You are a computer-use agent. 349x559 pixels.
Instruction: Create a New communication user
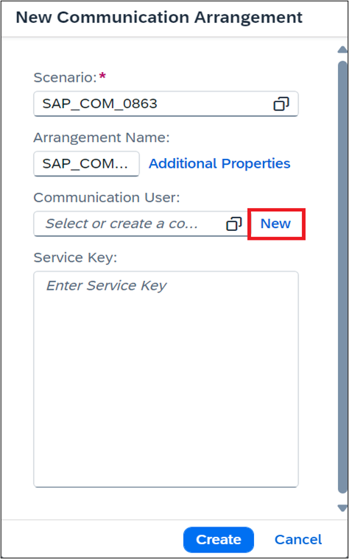tap(276, 224)
